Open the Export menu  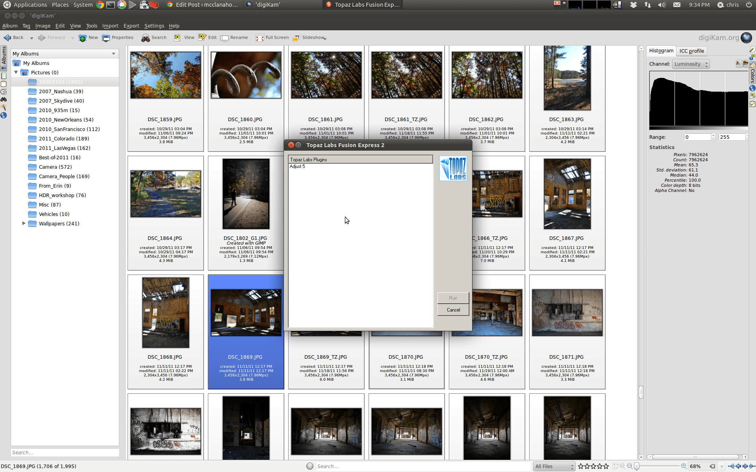tap(131, 26)
